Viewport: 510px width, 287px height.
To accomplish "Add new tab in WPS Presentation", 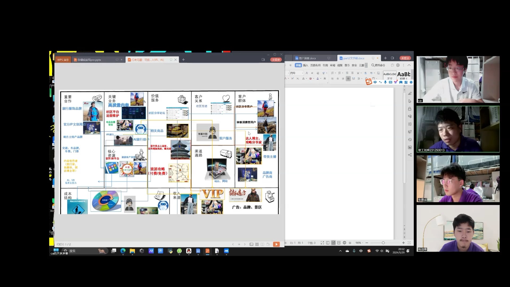I will [183, 60].
